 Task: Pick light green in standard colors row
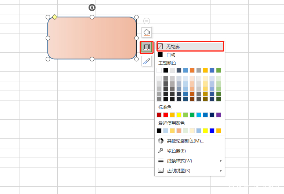[x=186, y=115]
